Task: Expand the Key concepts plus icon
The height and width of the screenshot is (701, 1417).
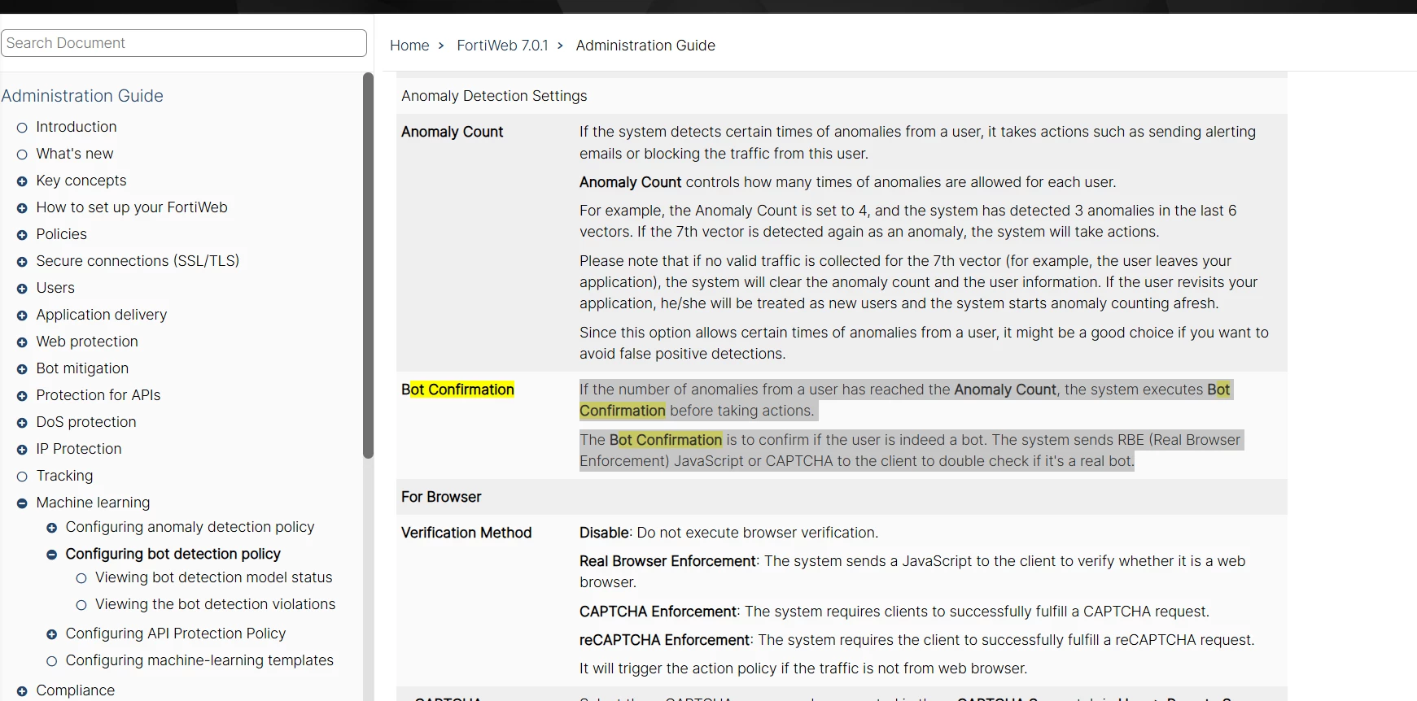Action: click(x=22, y=181)
